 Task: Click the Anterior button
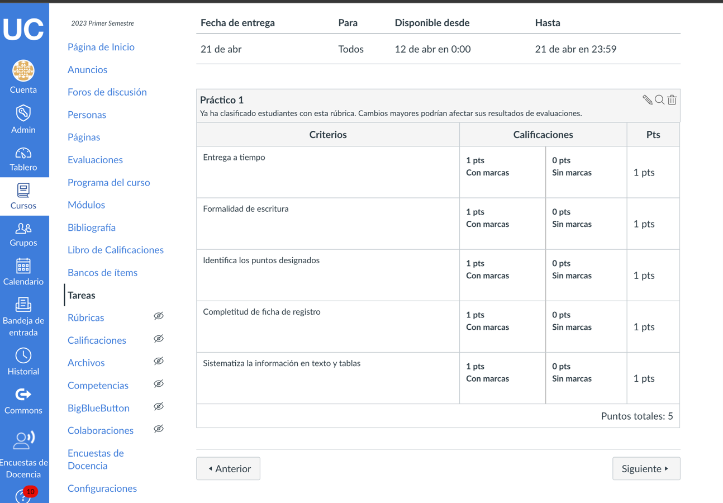click(229, 468)
